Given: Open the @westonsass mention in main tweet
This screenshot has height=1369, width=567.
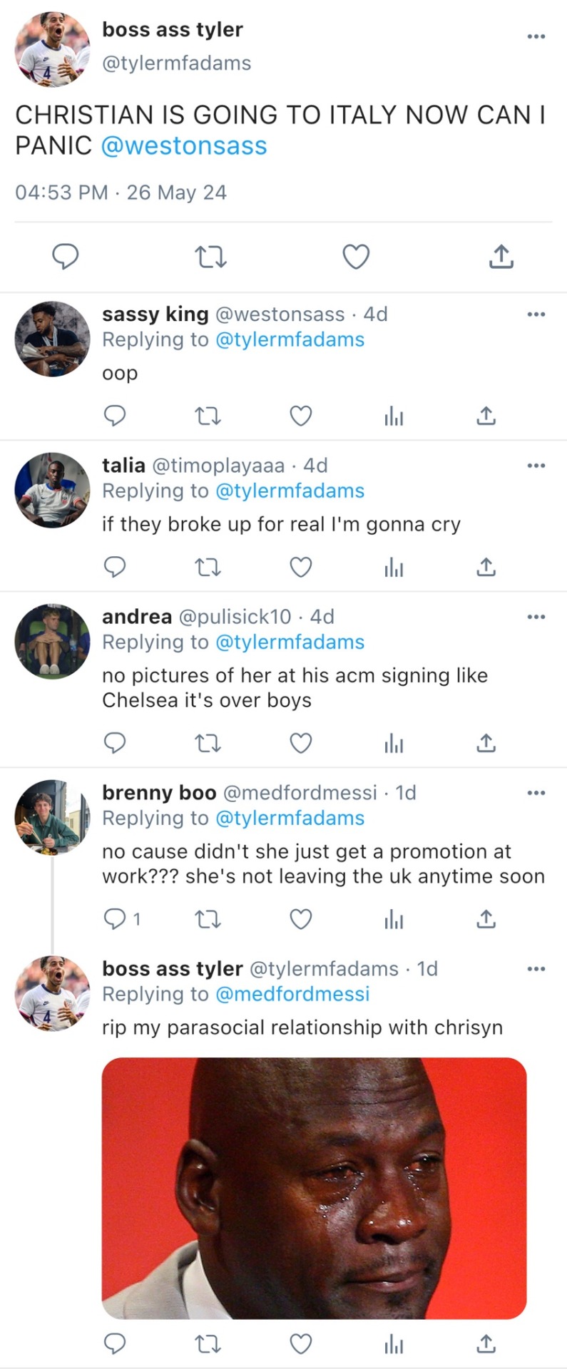Looking at the screenshot, I should (184, 145).
